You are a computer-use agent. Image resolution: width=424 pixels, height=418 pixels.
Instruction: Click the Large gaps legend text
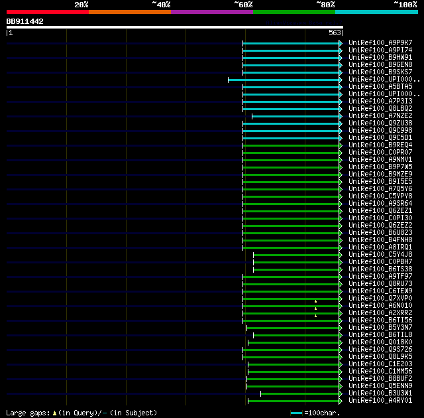coord(81,413)
